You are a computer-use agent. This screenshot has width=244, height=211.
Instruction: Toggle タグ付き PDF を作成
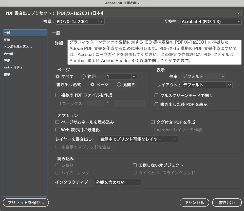(153, 122)
